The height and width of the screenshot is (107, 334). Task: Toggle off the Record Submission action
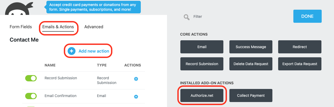(x=31, y=78)
